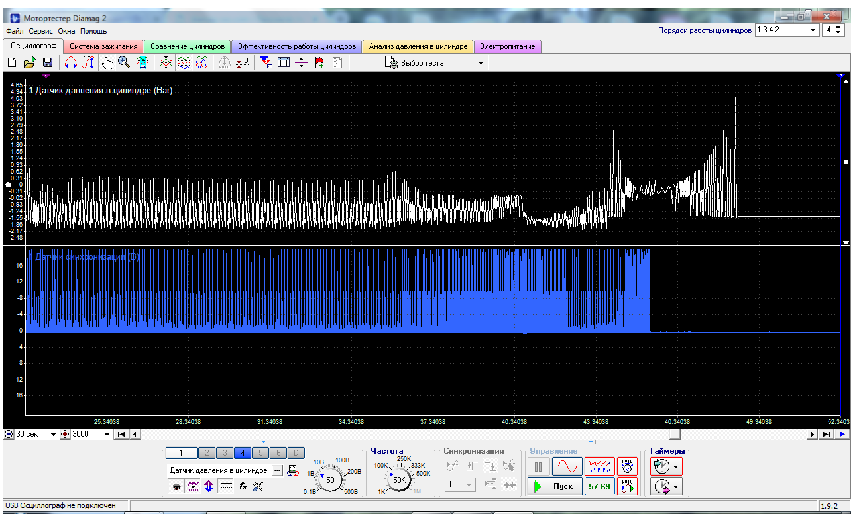Save the recording with the floppy disk icon
The image size is (859, 514).
click(x=48, y=62)
